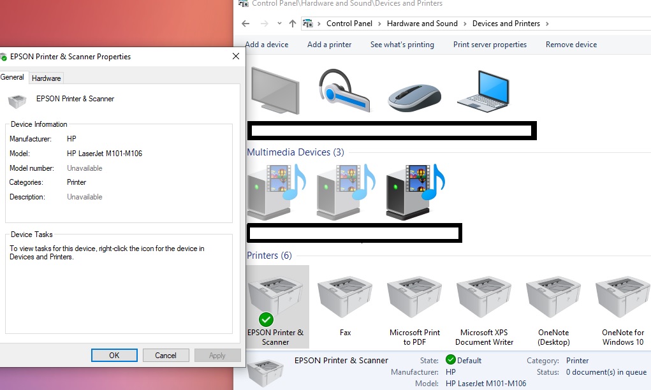
Task: Click the printer icon in the details pane
Action: tap(265, 372)
